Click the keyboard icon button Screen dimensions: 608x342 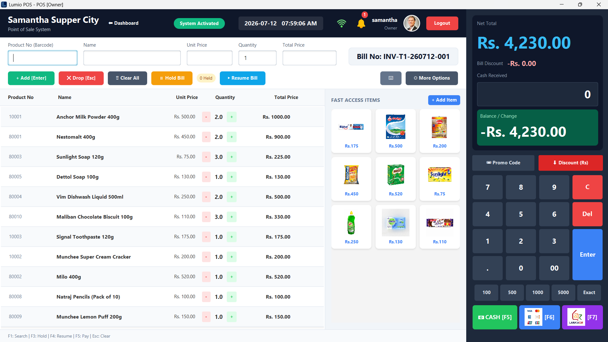coord(391,78)
